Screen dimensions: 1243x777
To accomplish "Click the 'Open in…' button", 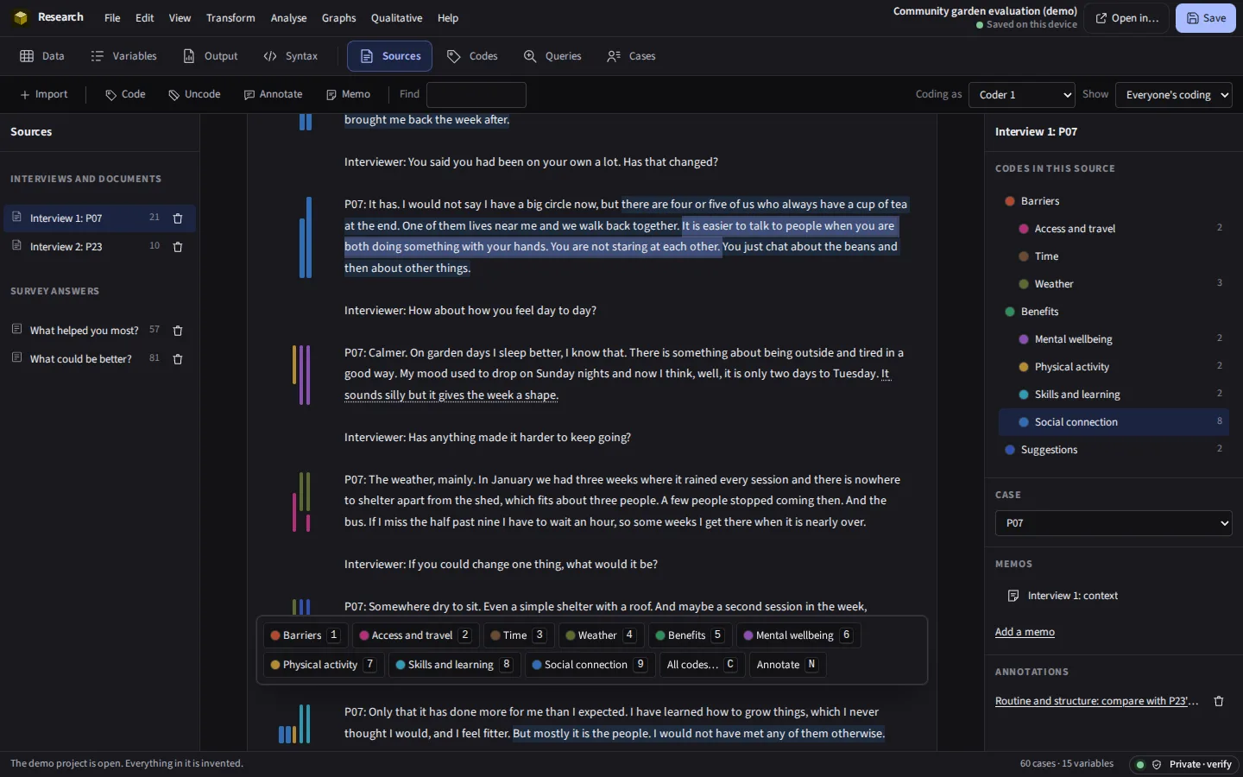I will coord(1126,18).
